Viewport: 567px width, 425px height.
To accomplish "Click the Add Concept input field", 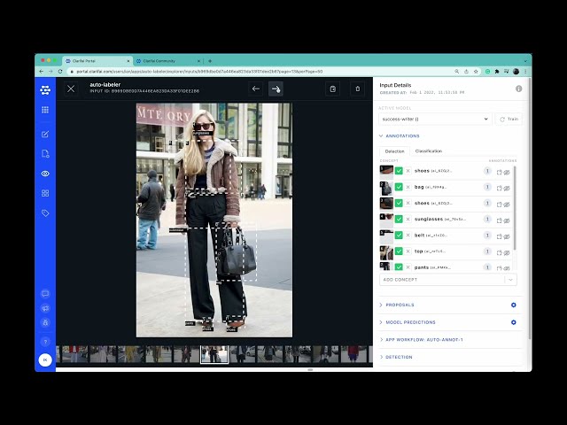I will point(442,280).
